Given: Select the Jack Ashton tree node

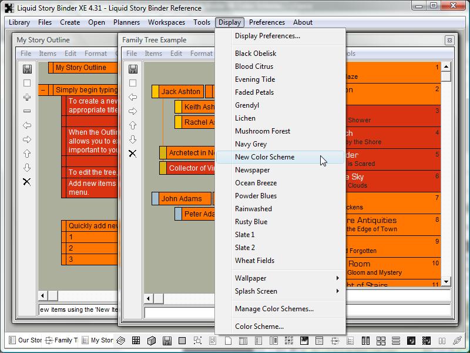Looking at the screenshot, I should point(181,92).
